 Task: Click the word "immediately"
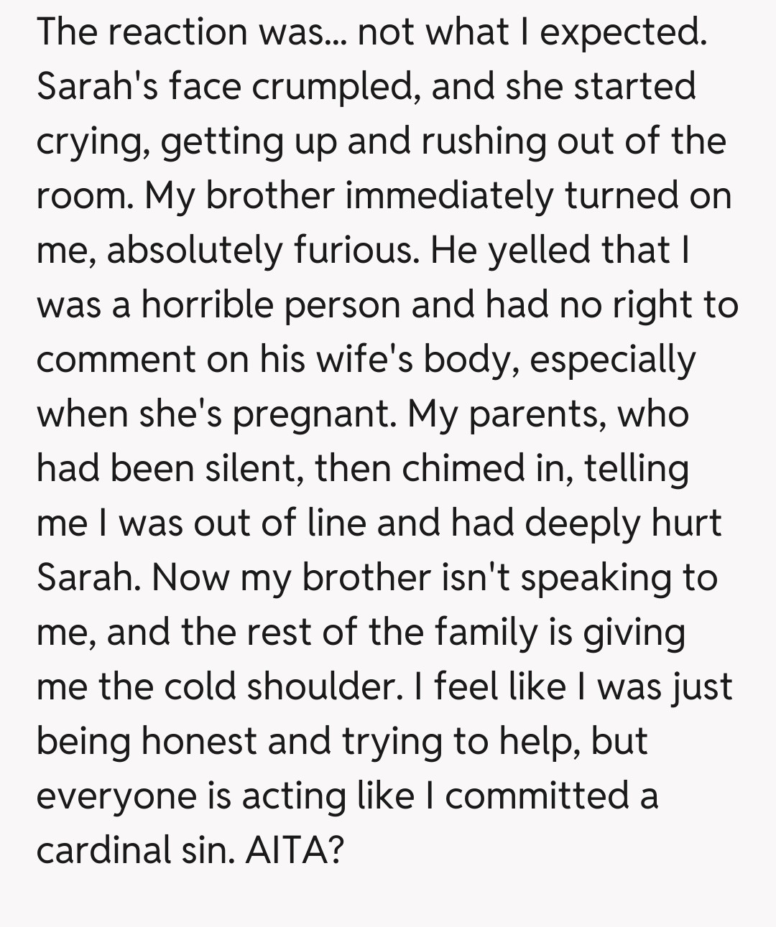coord(450,197)
